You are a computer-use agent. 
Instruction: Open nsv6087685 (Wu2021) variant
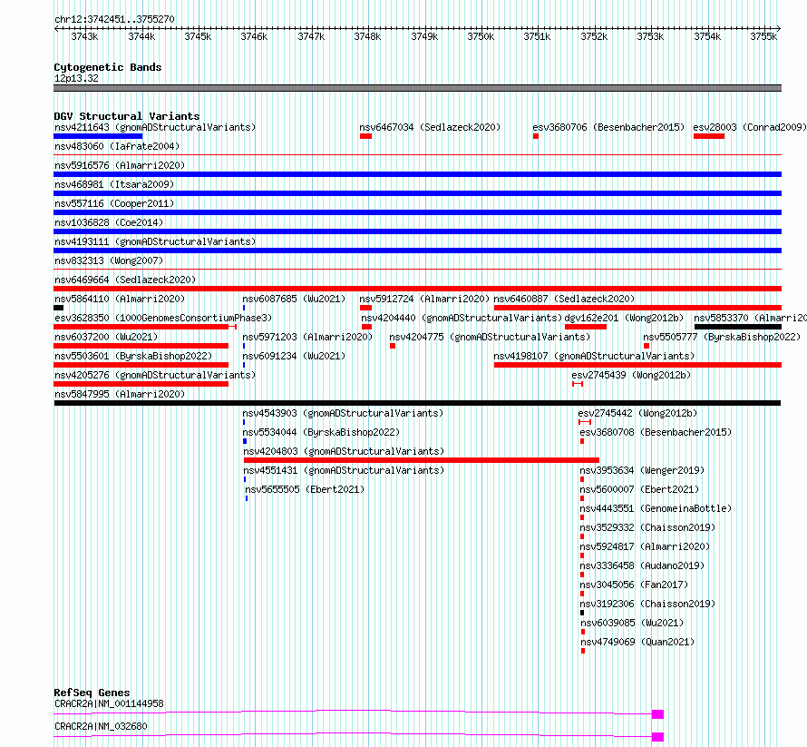pos(294,299)
